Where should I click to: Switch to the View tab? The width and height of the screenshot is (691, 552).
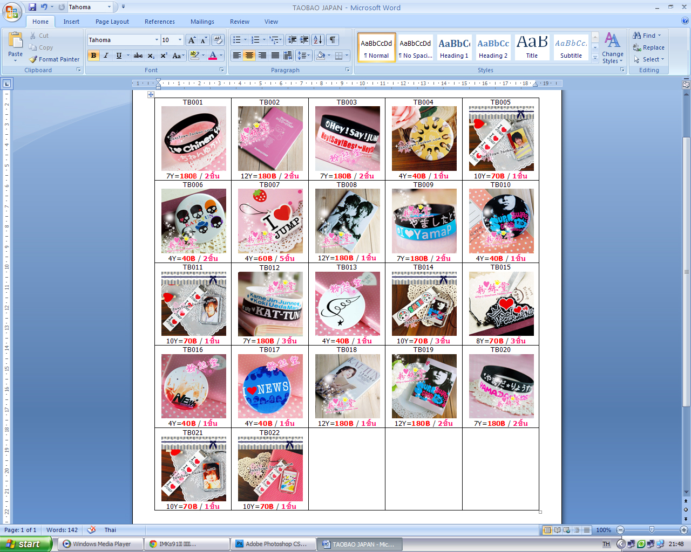(272, 22)
